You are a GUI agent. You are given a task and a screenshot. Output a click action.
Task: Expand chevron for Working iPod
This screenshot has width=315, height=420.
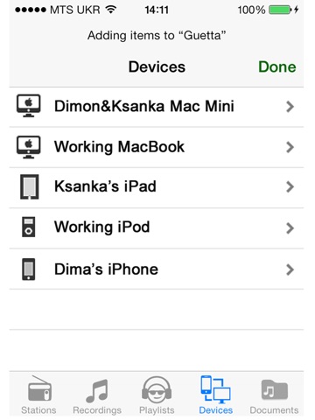point(290,228)
